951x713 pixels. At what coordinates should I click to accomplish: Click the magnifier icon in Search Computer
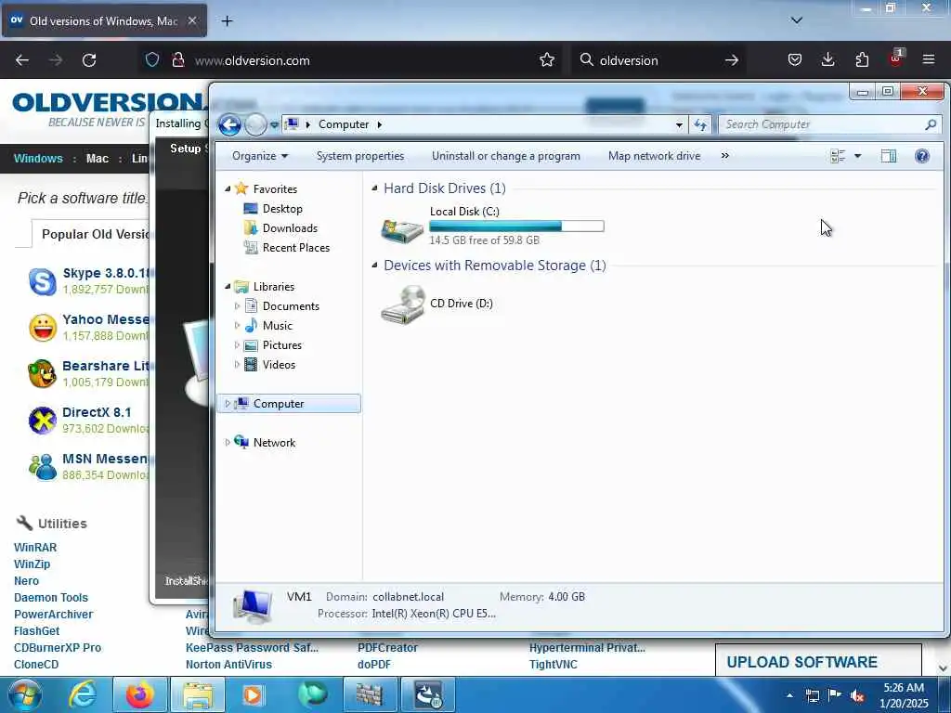click(x=931, y=124)
